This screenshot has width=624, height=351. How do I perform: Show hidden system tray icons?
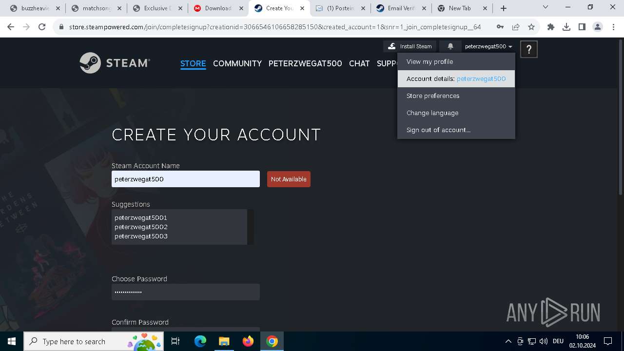tap(508, 341)
